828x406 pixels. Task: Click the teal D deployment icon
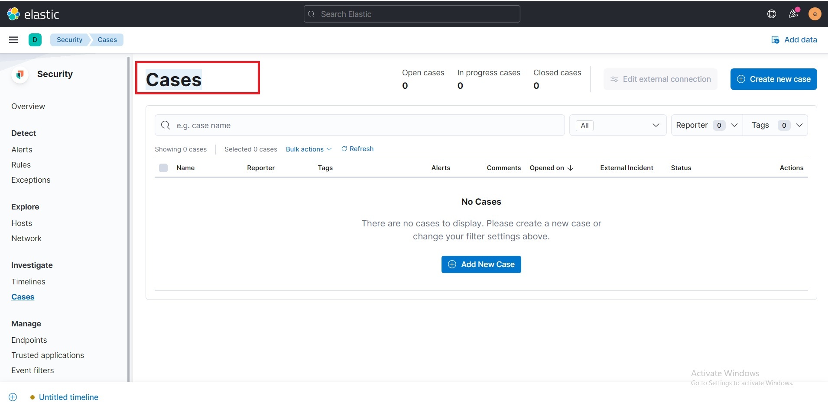(35, 39)
